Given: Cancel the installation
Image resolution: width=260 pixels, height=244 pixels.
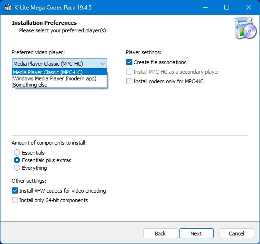Looking at the screenshot, I should (x=237, y=234).
